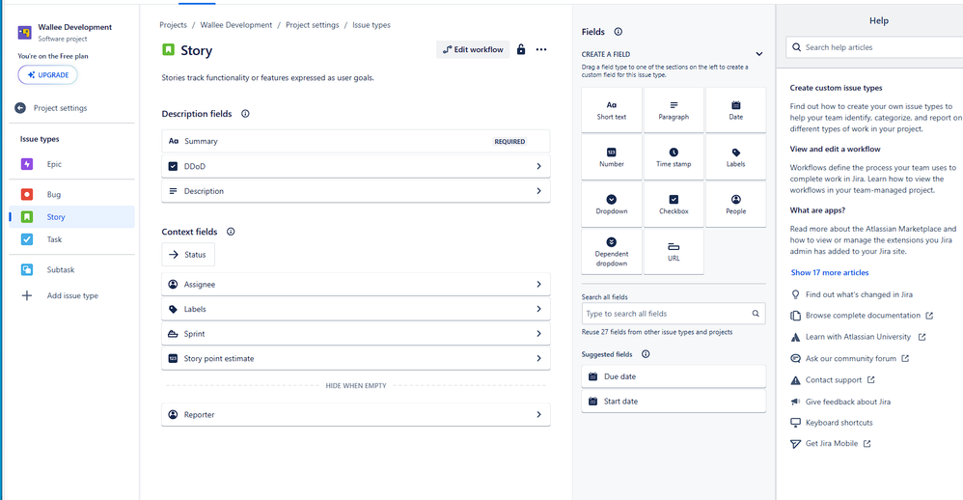The image size is (963, 500).
Task: Select the Date field type
Action: click(736, 110)
